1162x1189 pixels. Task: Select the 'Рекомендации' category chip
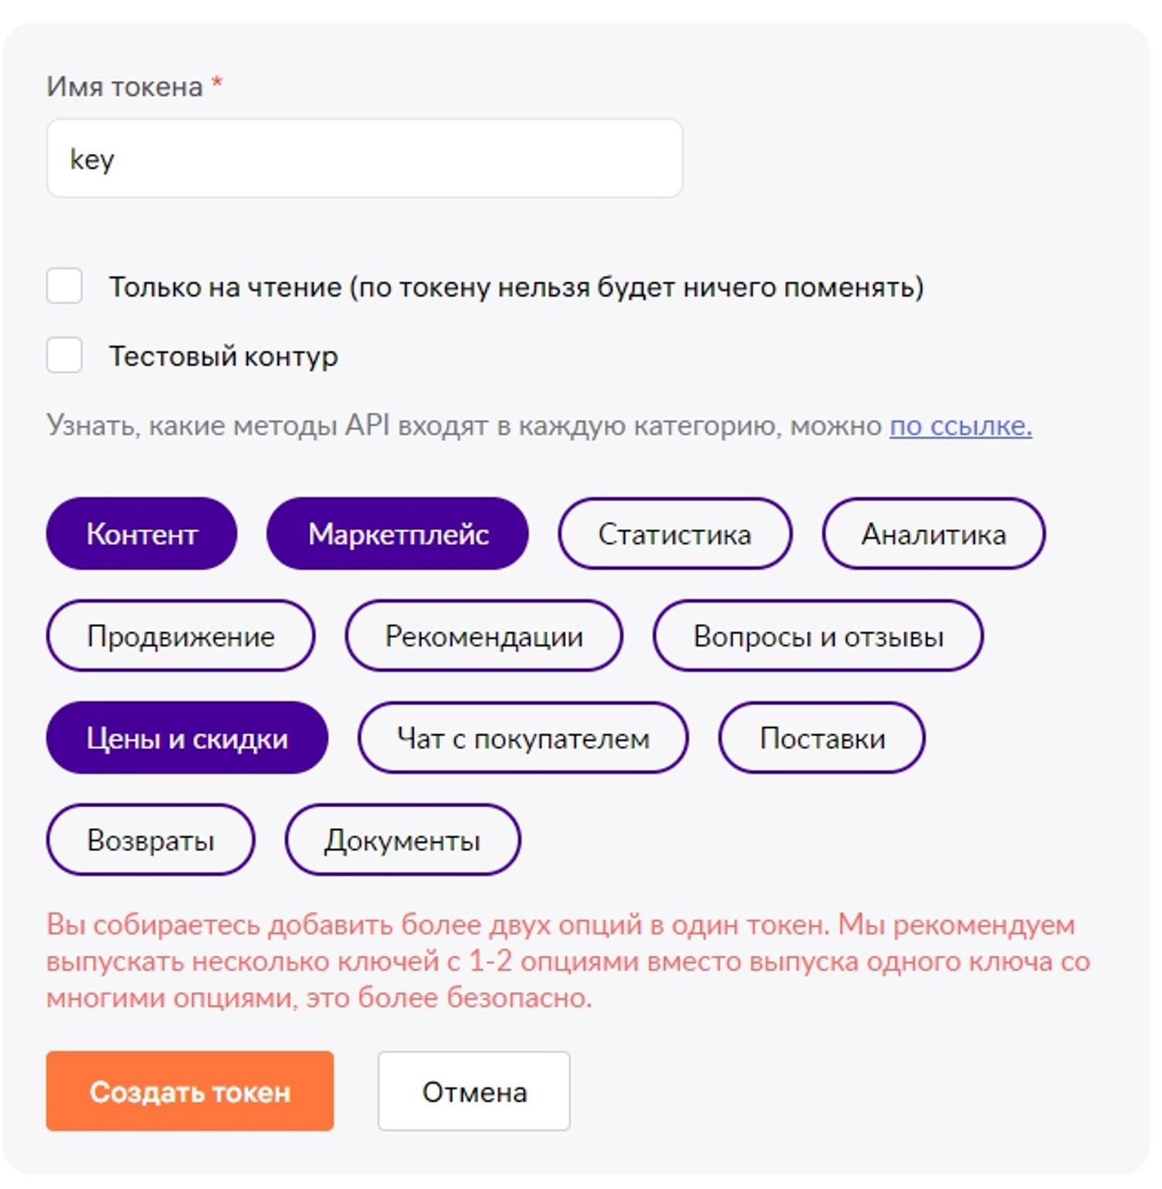tap(484, 635)
